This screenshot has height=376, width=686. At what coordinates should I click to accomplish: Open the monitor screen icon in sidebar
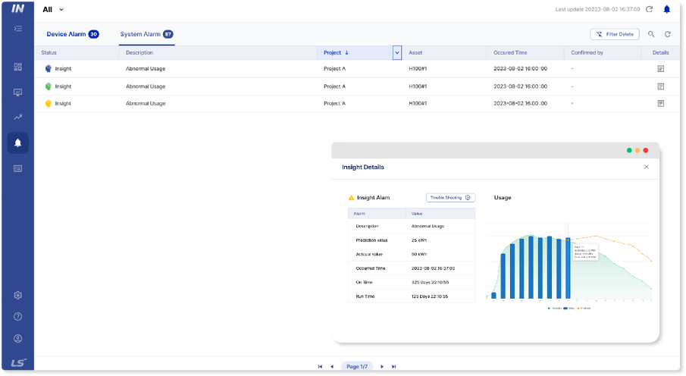pyautogui.click(x=18, y=92)
